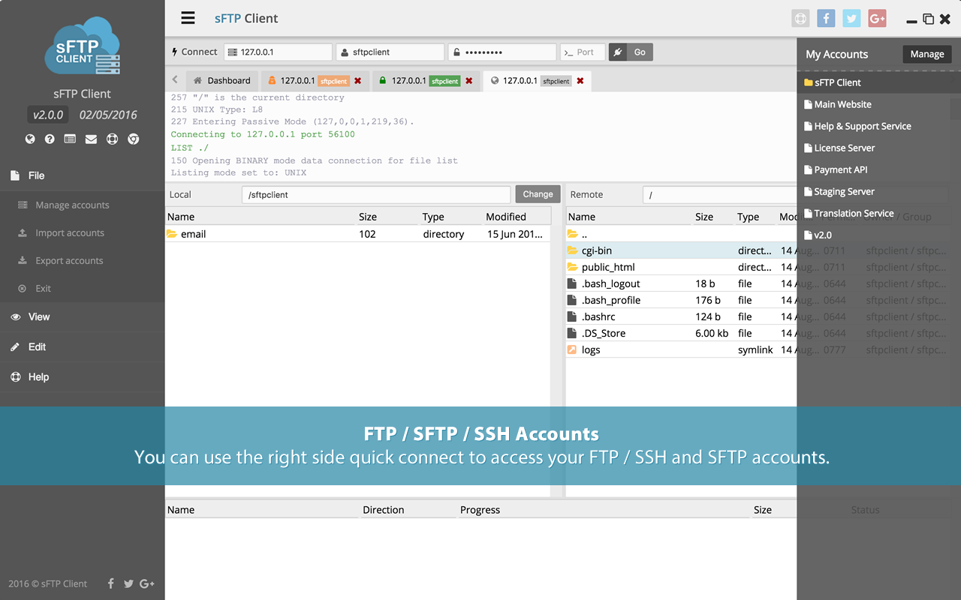Sort local files by Modified column
This screenshot has width=961, height=600.
coord(517,217)
